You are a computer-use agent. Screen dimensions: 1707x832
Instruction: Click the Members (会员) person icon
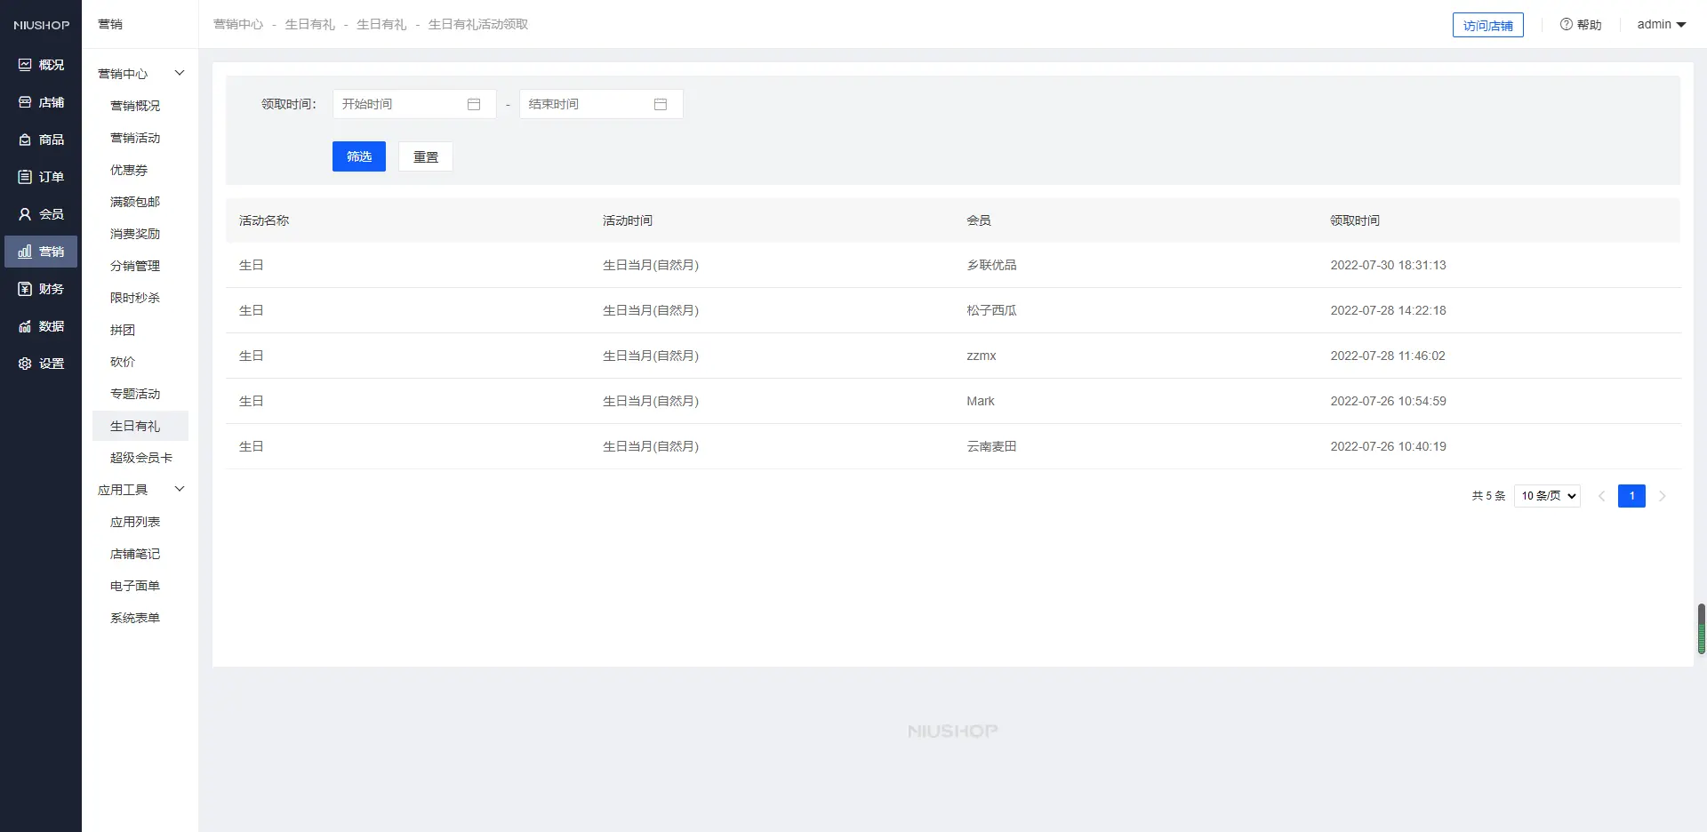[25, 214]
